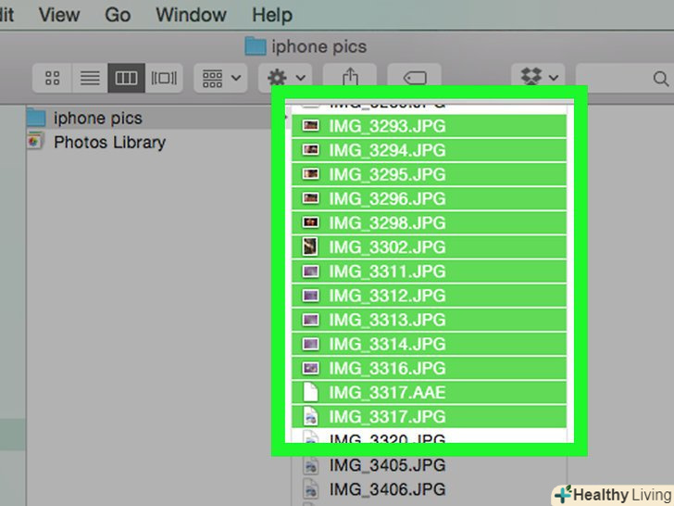
Task: Open the Arrange items dropdown
Action: coord(220,78)
